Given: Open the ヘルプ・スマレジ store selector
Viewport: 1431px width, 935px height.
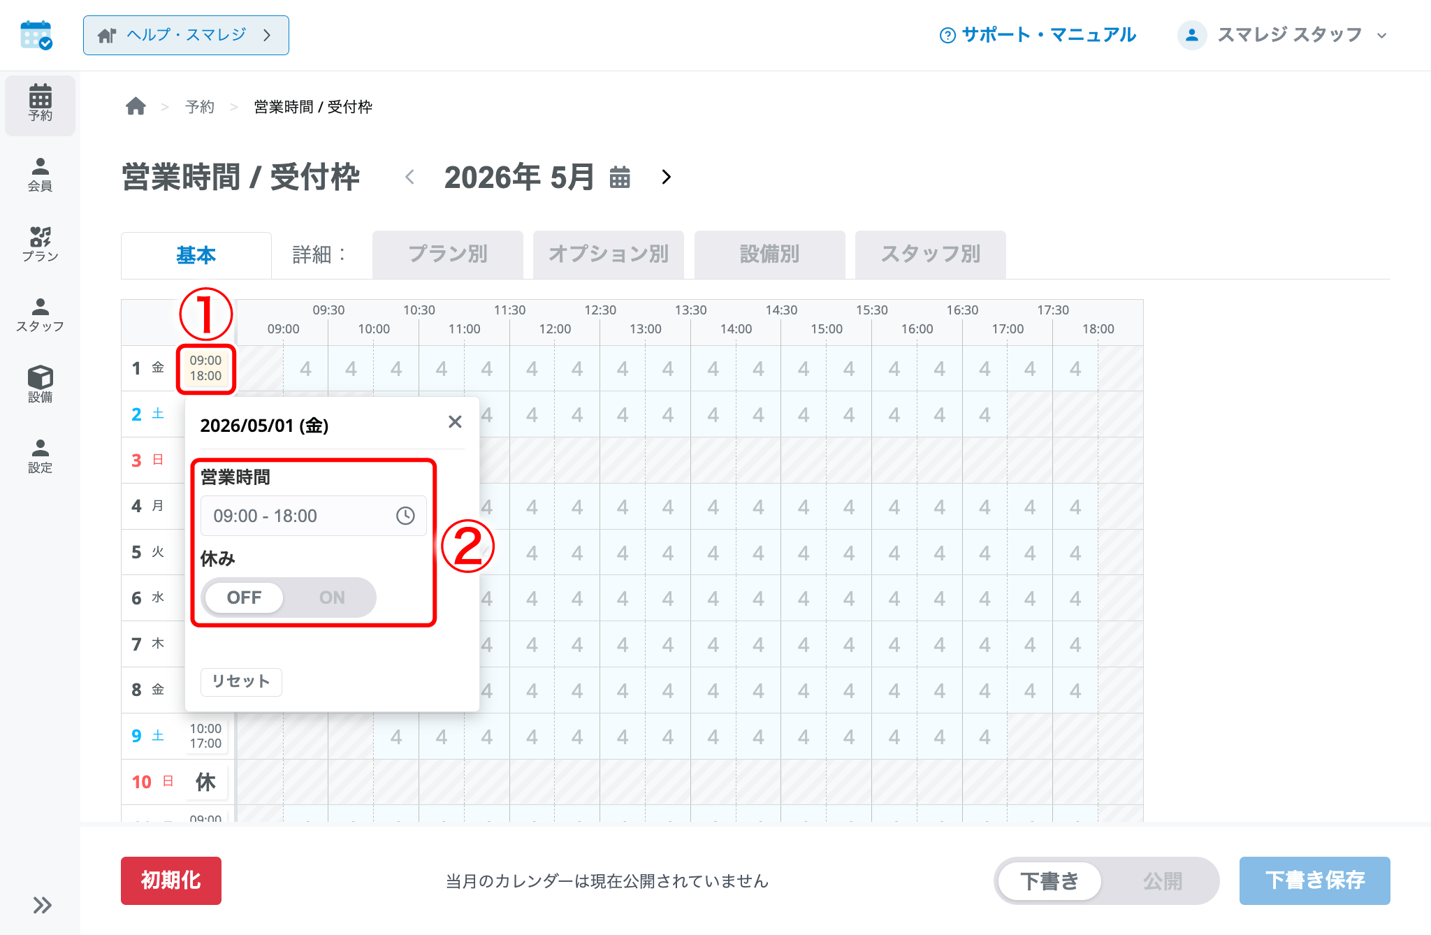Looking at the screenshot, I should (186, 35).
